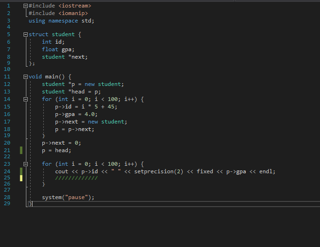Click the green change marker beside line 24
Viewport: 320px width, 247px height.
point(21,171)
